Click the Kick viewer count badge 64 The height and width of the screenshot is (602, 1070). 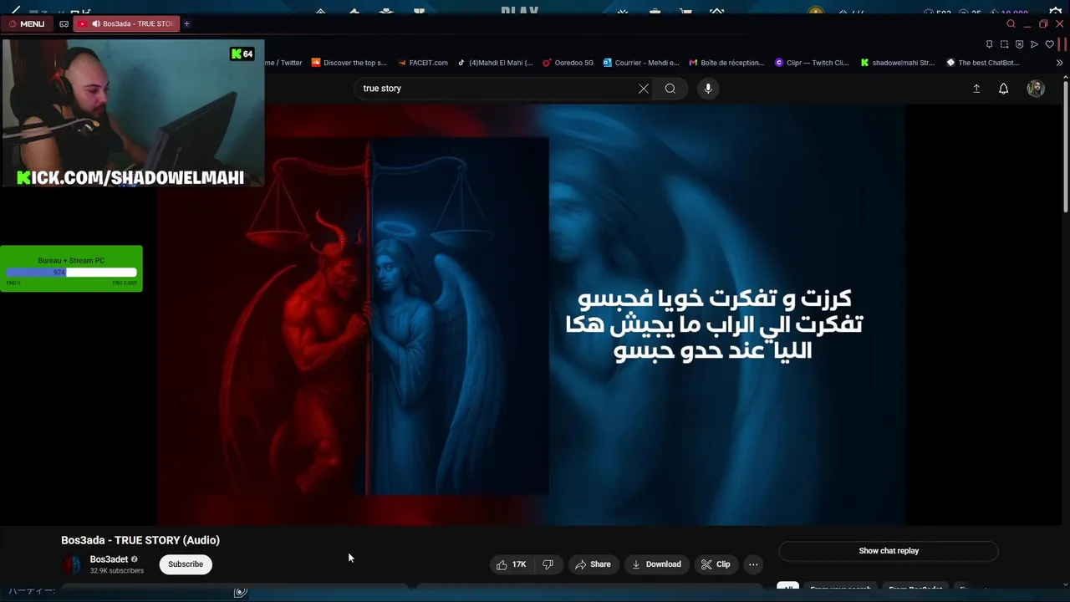242,54
